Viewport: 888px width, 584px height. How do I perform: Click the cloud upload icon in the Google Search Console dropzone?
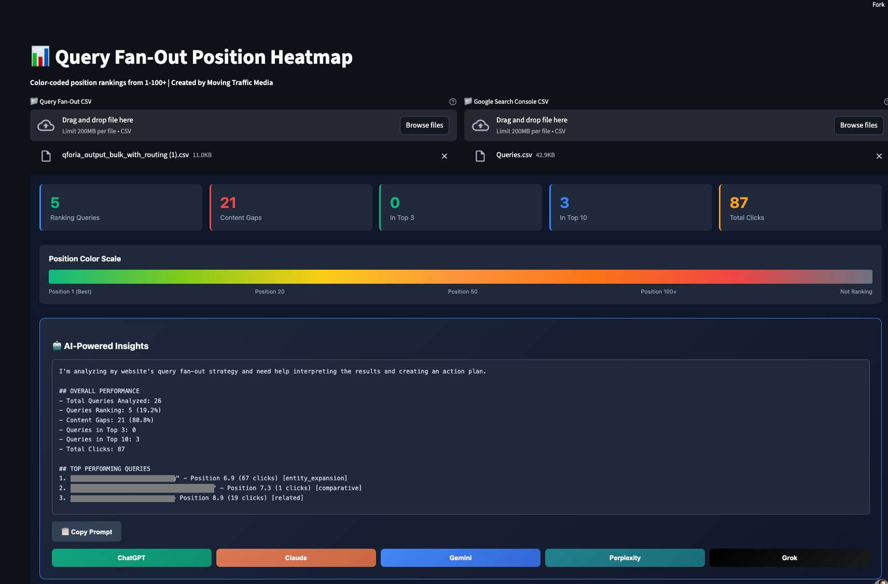tap(480, 125)
